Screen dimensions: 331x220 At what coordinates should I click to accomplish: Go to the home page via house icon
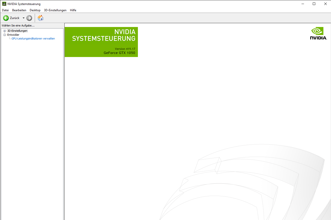pyautogui.click(x=40, y=18)
